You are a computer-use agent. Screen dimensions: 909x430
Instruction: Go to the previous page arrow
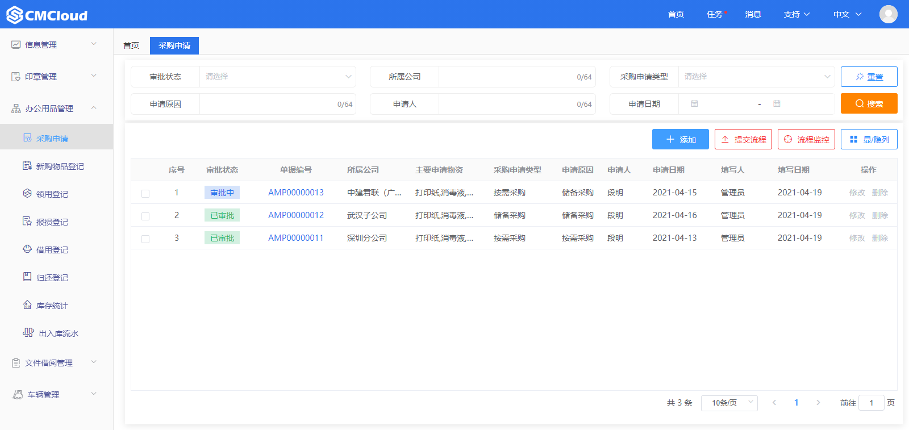[x=774, y=403]
